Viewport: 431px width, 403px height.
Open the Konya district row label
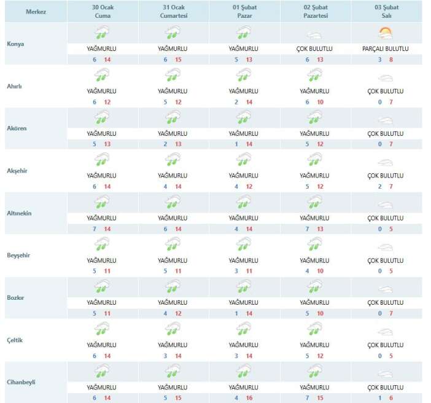click(15, 44)
